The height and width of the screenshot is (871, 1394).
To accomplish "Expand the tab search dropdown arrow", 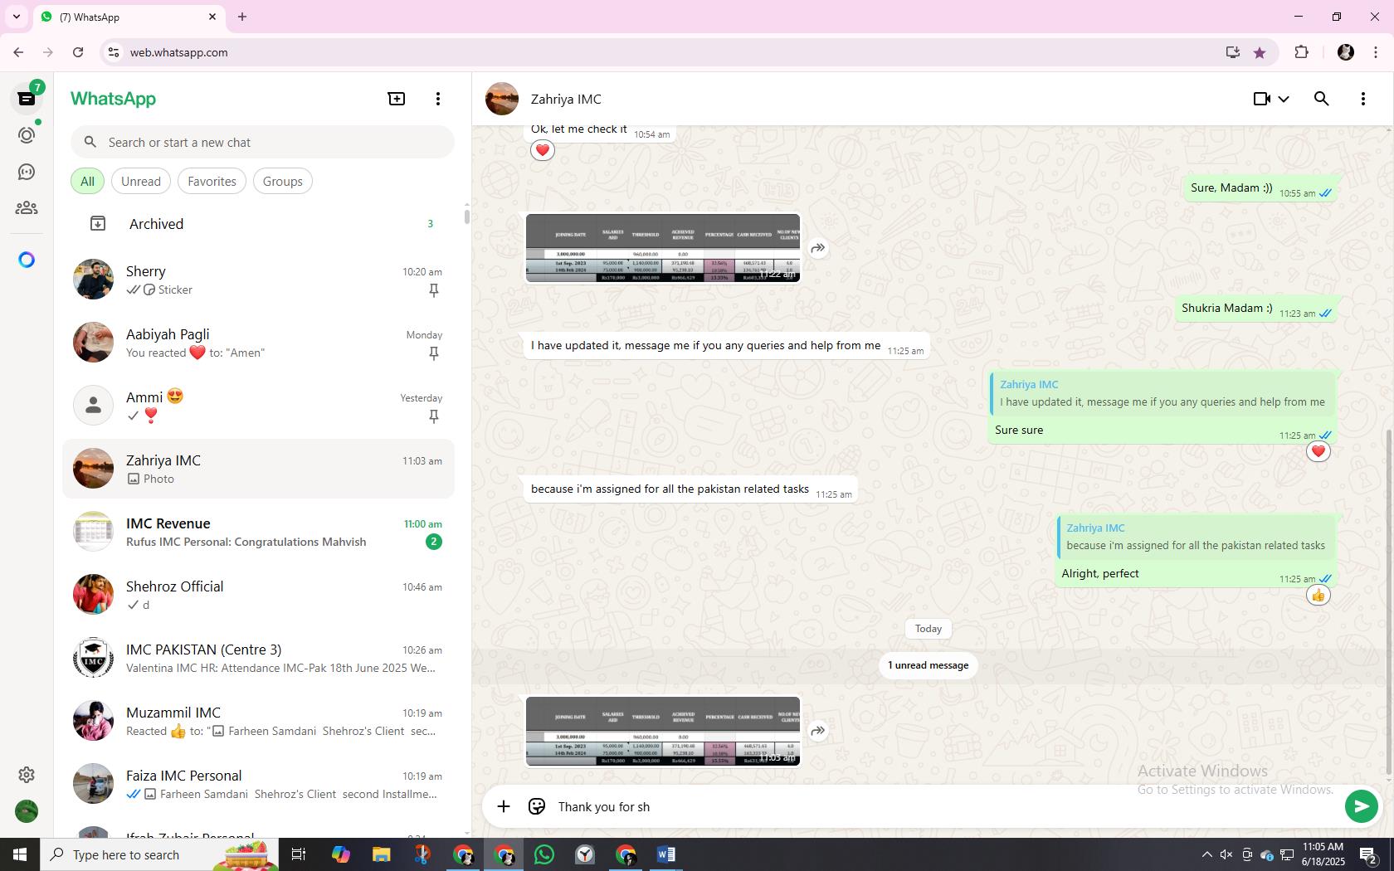I will pos(16,17).
